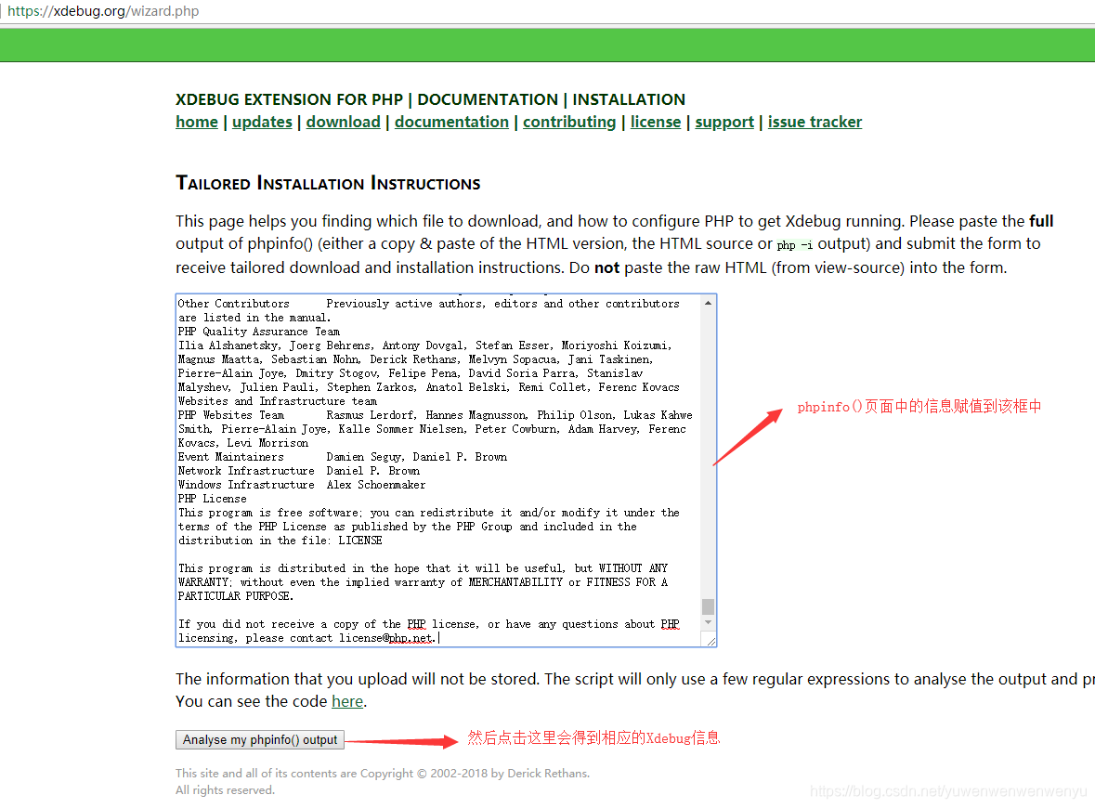Click 'PHP Quality Assurance Team' line in textarea
Screen dimensions: 1095x808
(x=258, y=332)
